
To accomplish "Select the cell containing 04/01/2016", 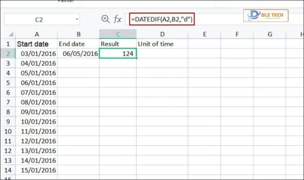I will pyautogui.click(x=37, y=63).
